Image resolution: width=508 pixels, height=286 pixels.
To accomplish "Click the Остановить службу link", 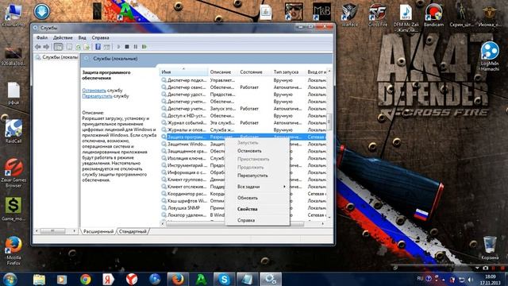I will (94, 91).
